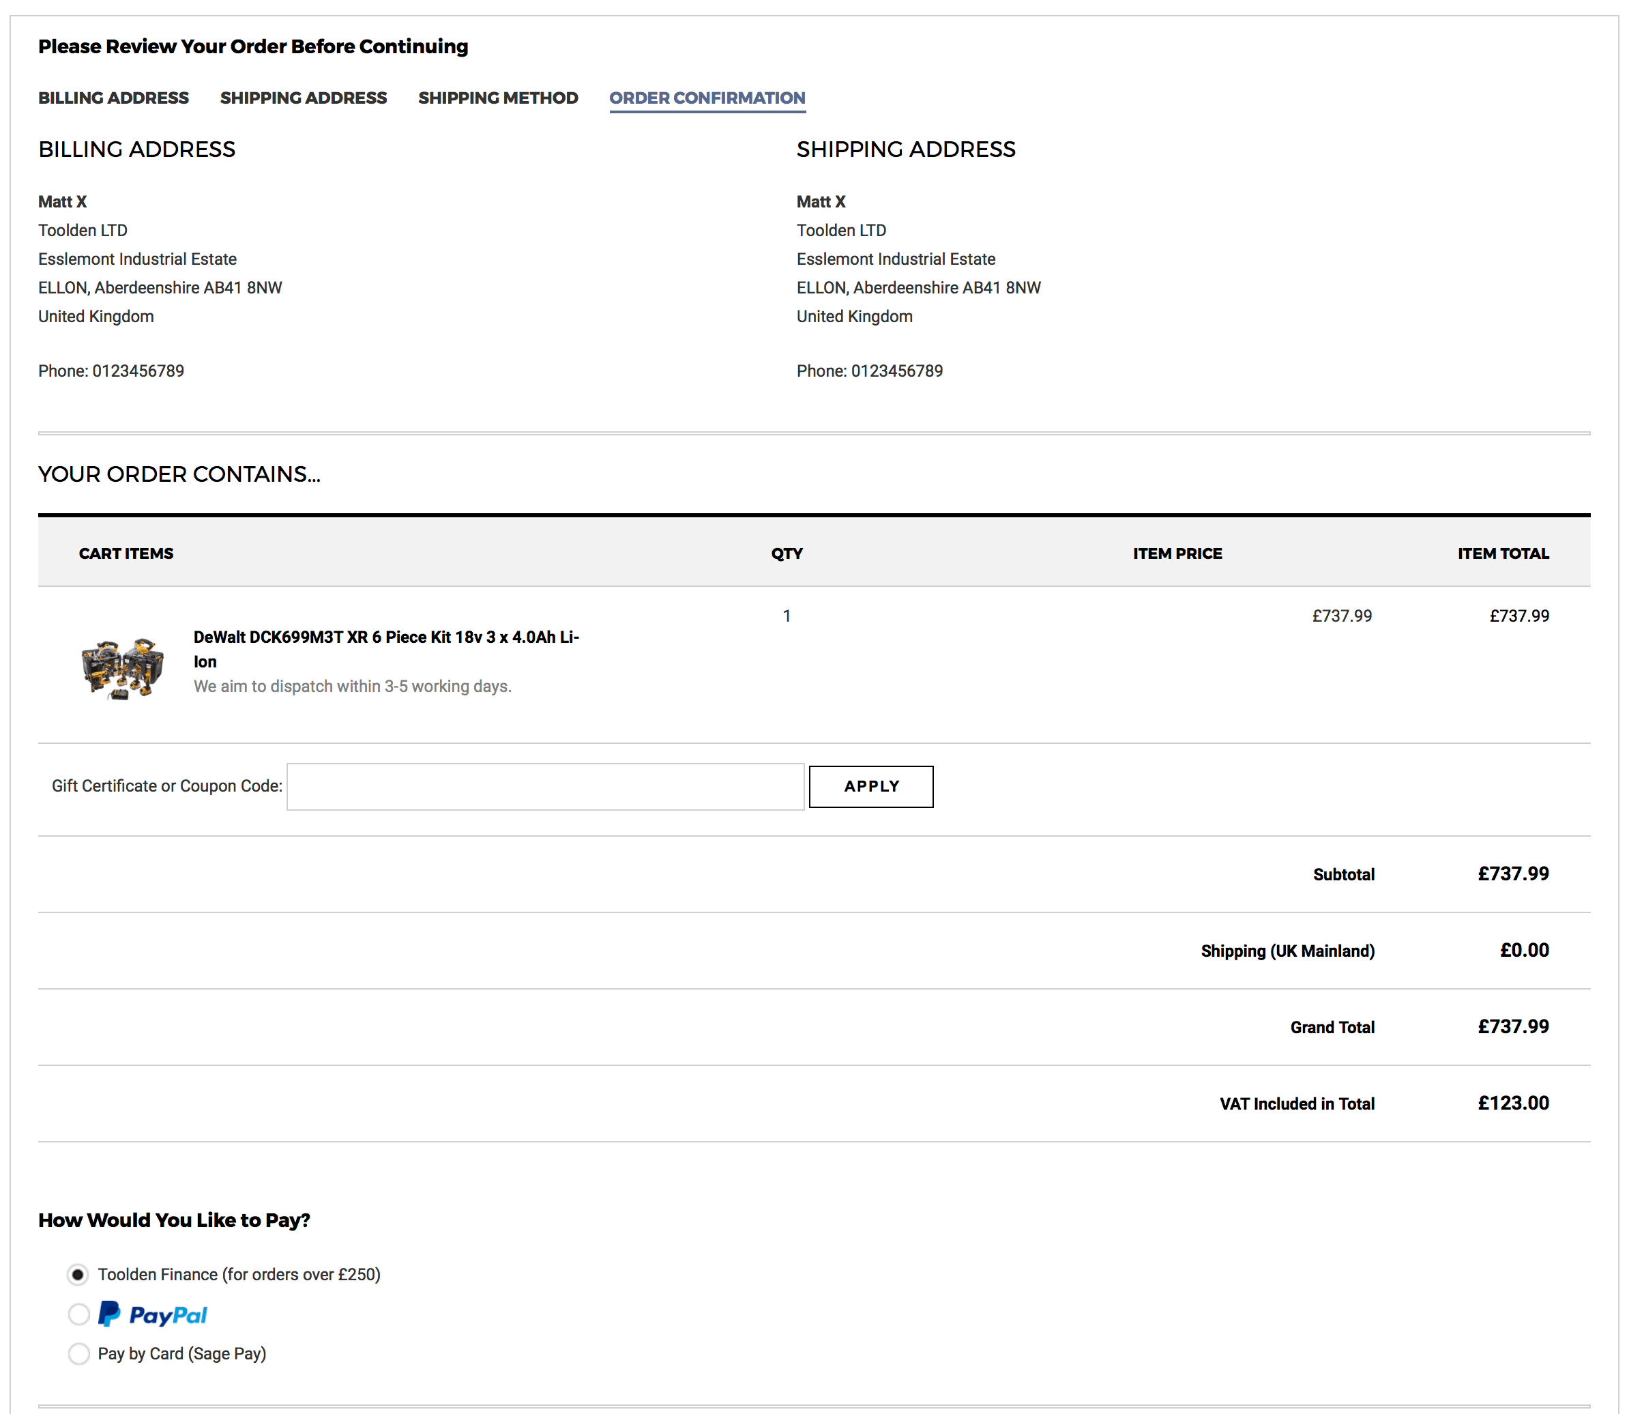Screen dimensions: 1629x1414
Task: Click the Shipping (UK Mainland) label
Action: click(x=1287, y=951)
